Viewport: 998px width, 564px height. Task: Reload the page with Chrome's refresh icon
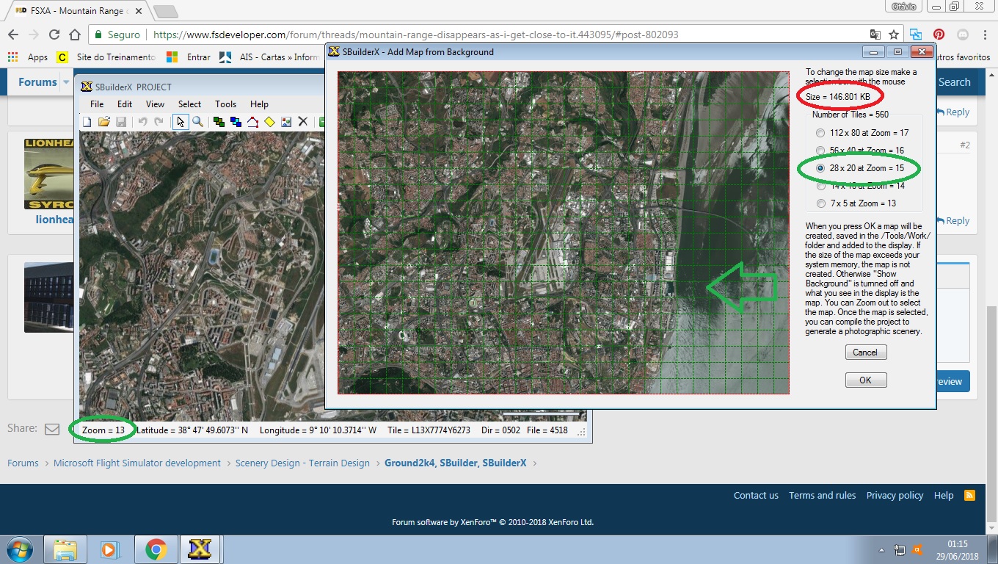pos(54,35)
